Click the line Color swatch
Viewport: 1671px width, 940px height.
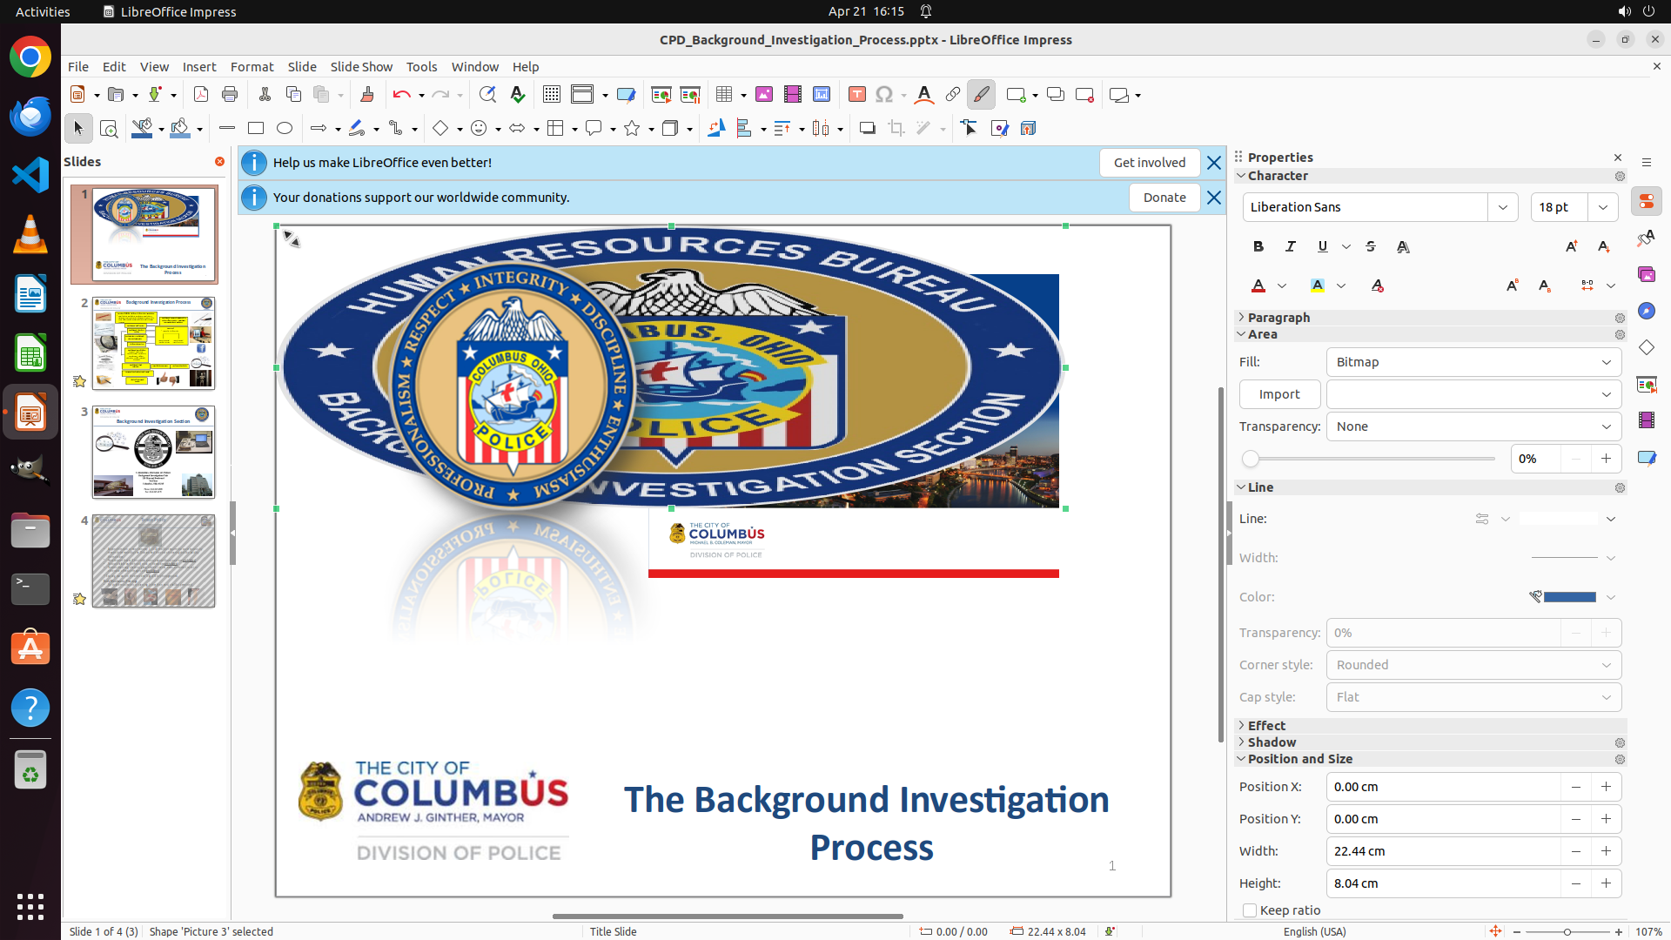click(1569, 597)
